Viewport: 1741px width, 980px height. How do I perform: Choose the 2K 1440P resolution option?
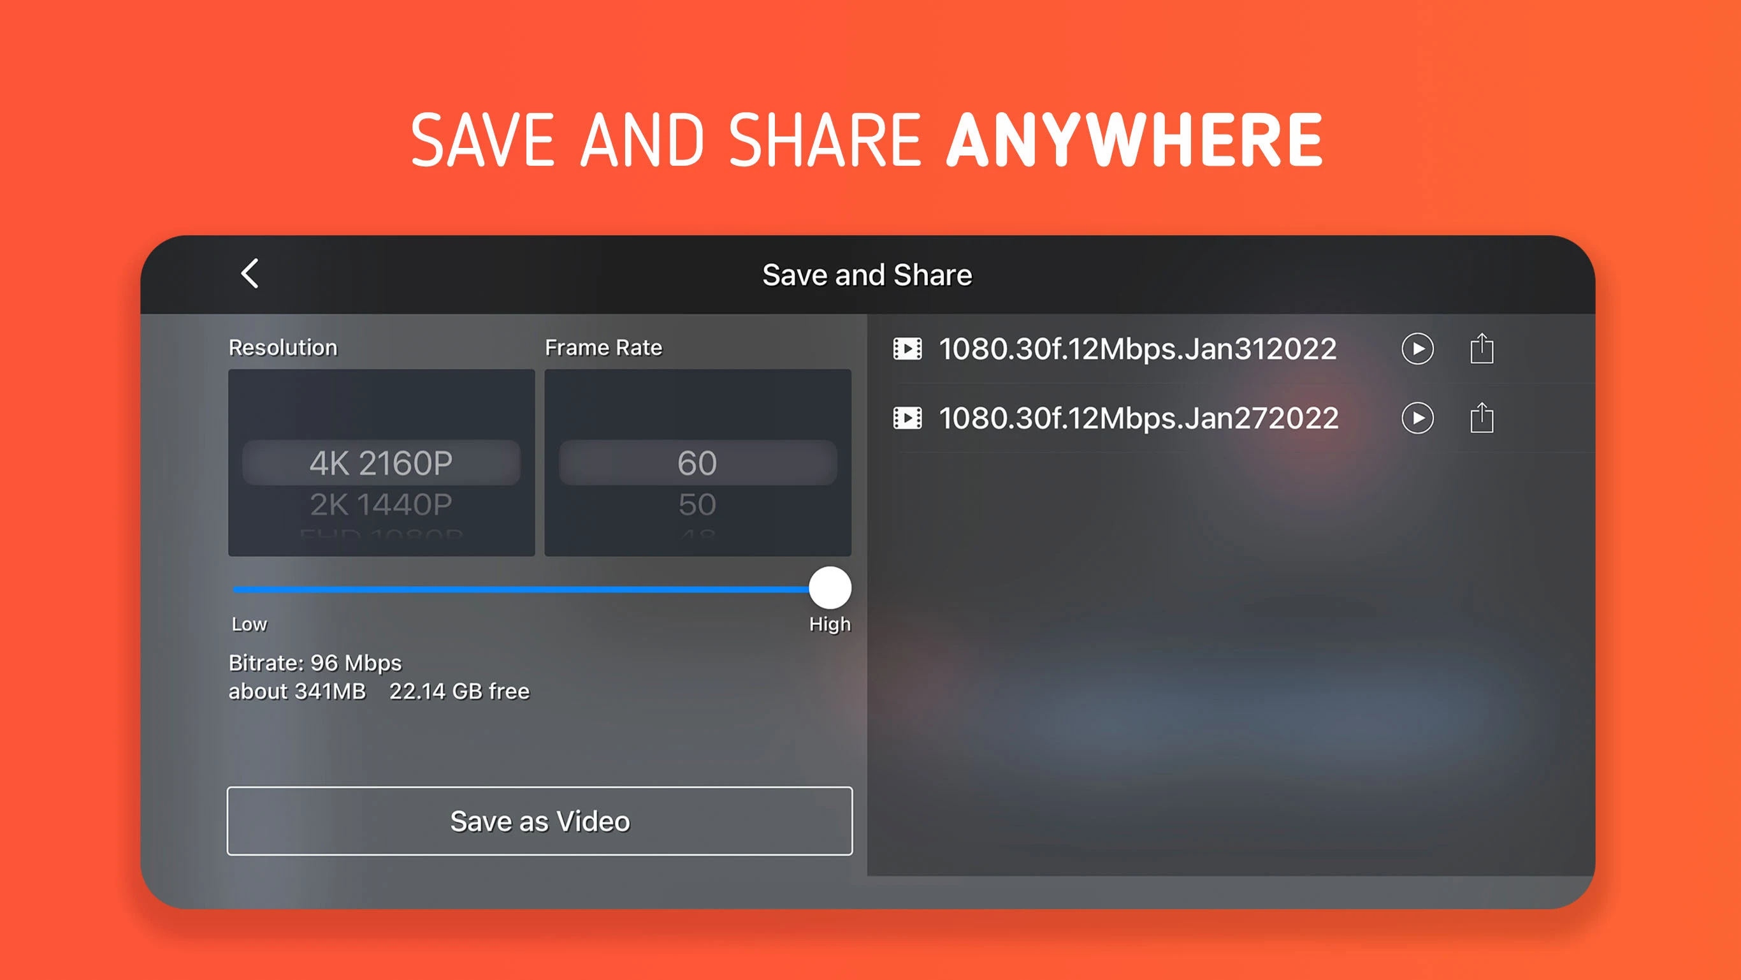(381, 504)
